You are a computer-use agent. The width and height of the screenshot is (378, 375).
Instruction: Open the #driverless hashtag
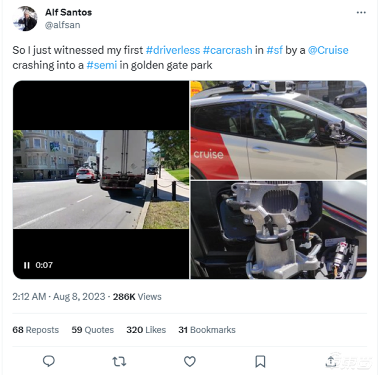[173, 50]
